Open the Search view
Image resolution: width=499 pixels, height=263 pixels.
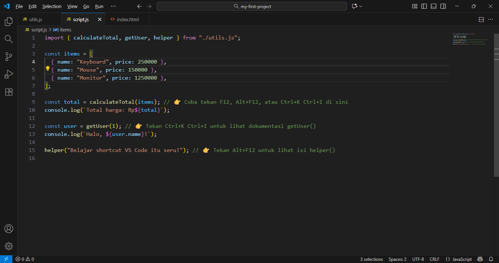pyautogui.click(x=8, y=39)
